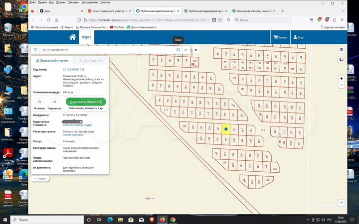The width and height of the screenshot is (359, 224).
Task: Run search with magnifier icon in map bar
Action: pos(178,50)
